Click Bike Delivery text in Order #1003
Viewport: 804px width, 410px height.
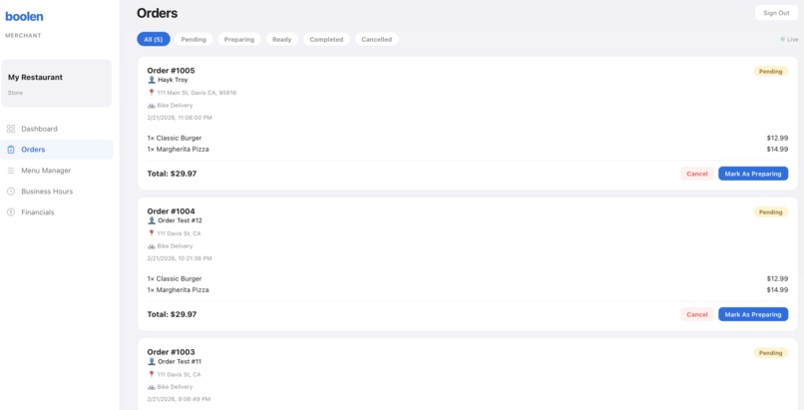click(175, 387)
